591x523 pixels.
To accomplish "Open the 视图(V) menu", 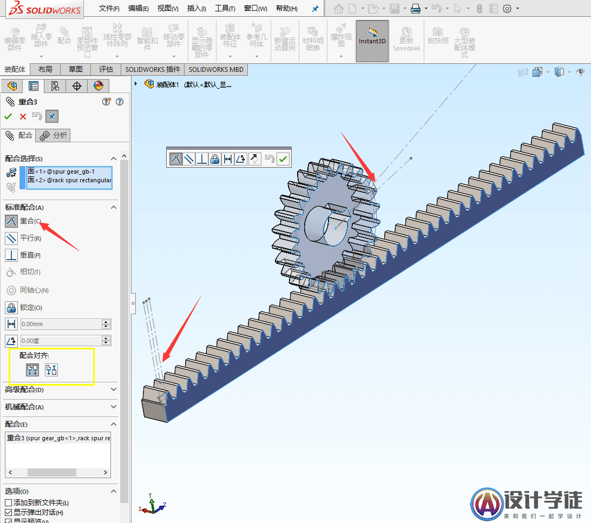I will (x=168, y=8).
